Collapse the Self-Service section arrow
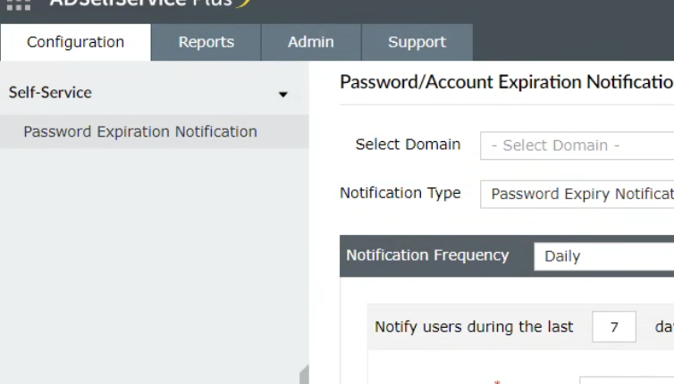The height and width of the screenshot is (384, 674). point(283,94)
